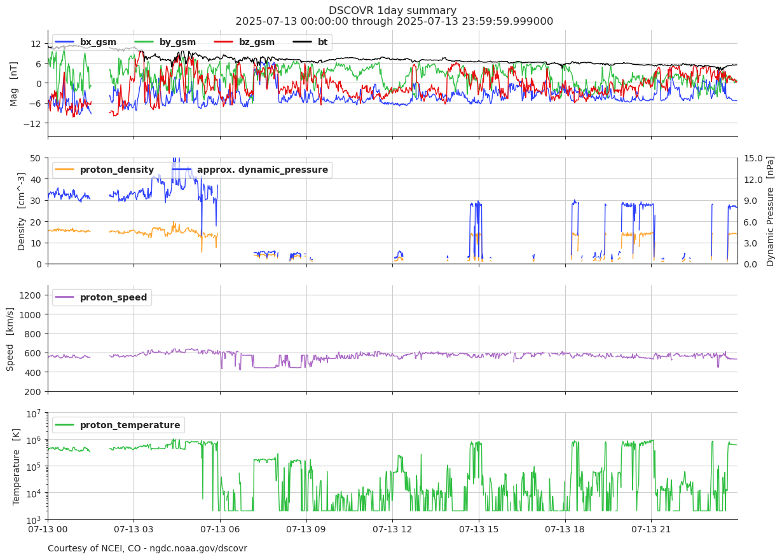This screenshot has height=559, width=782.
Task: Click the bz_gsm legend label
Action: (x=257, y=43)
